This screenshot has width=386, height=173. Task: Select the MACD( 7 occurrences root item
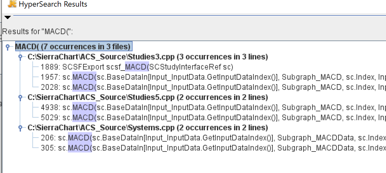click(73, 47)
